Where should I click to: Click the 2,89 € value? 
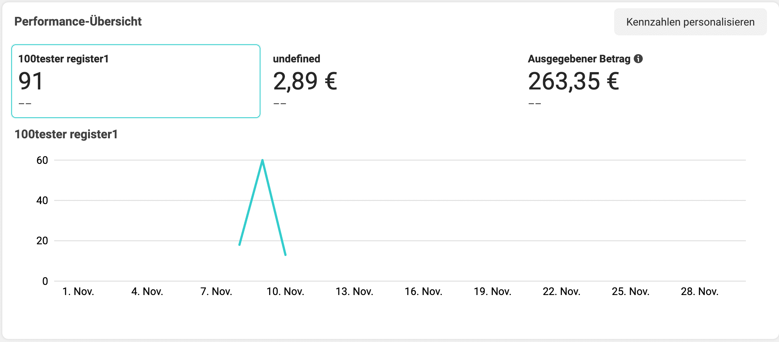[305, 81]
